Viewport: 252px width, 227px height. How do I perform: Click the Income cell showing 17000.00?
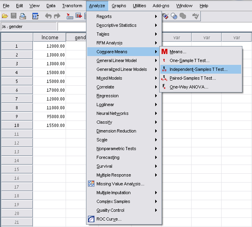click(49, 90)
